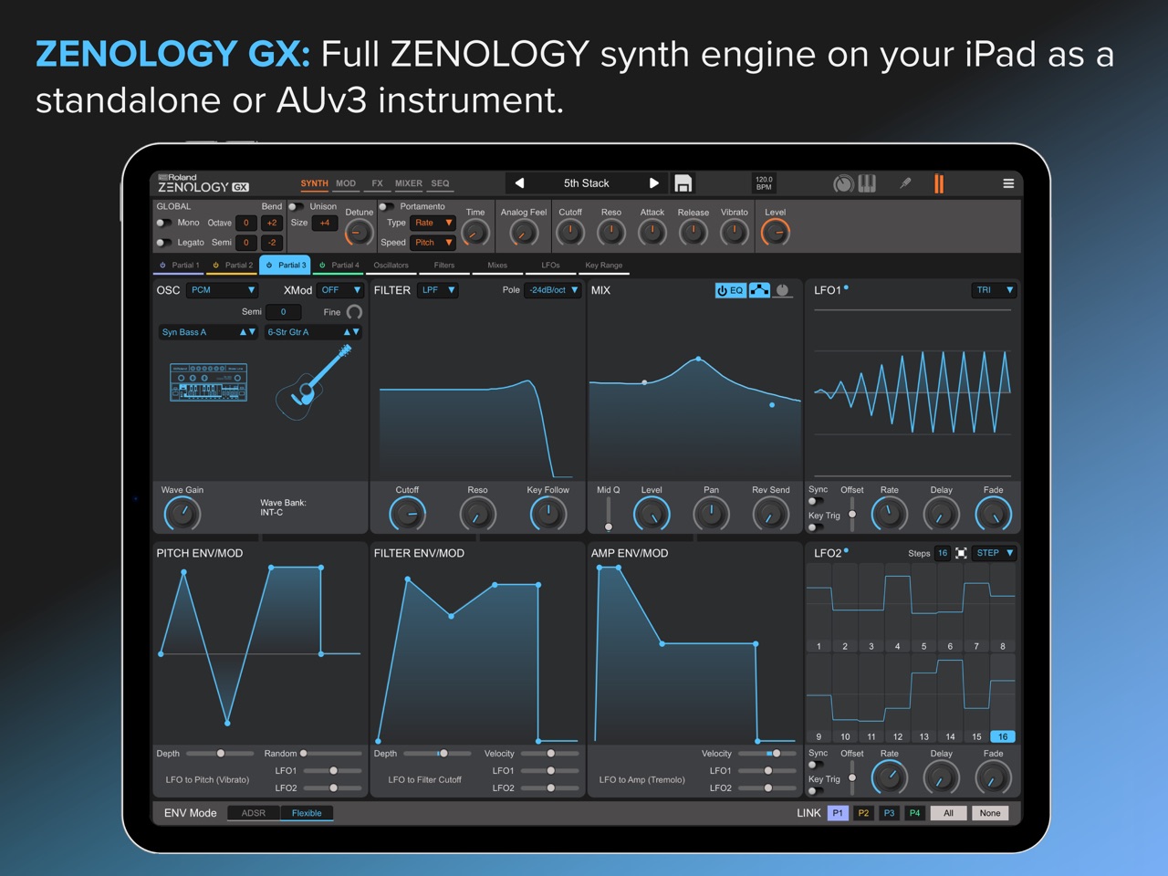The image size is (1168, 876).
Task: Enable the Portamento switch
Action: coord(386,207)
